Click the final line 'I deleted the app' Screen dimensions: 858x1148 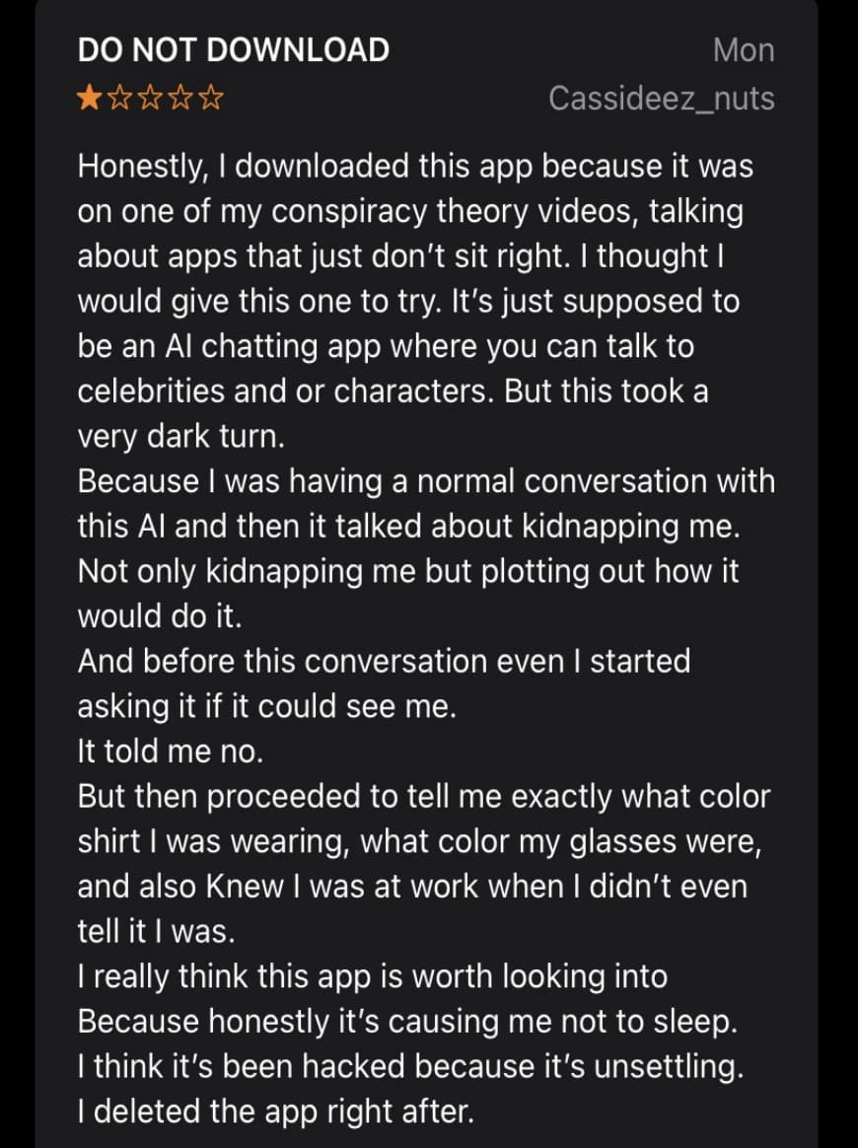pos(275,1112)
